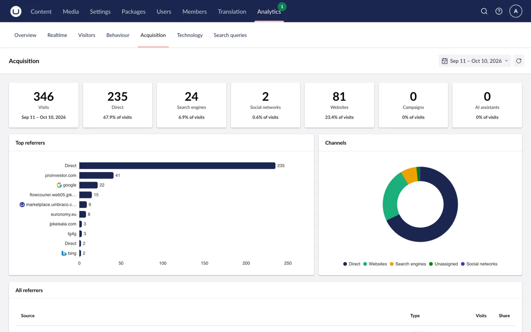Sort by the Type column header

point(415,316)
